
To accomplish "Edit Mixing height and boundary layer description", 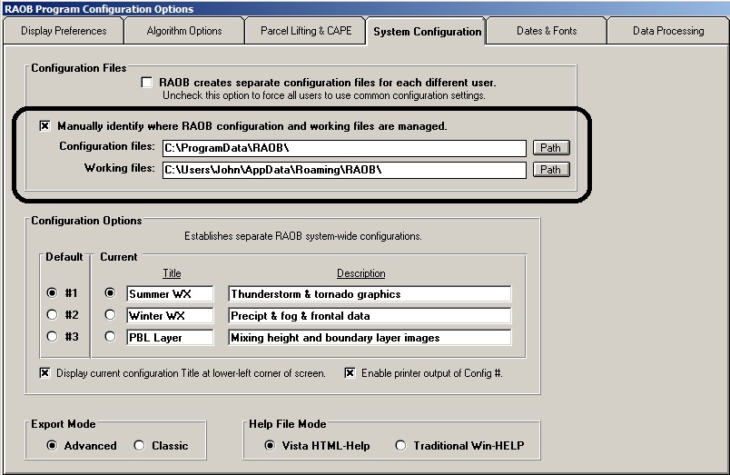I will point(370,338).
